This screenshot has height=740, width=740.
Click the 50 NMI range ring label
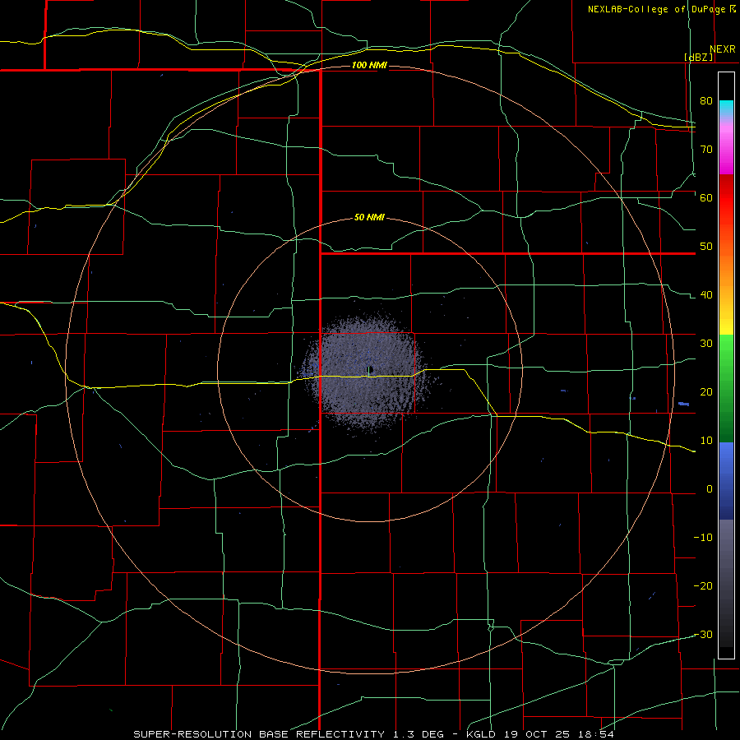pyautogui.click(x=369, y=218)
